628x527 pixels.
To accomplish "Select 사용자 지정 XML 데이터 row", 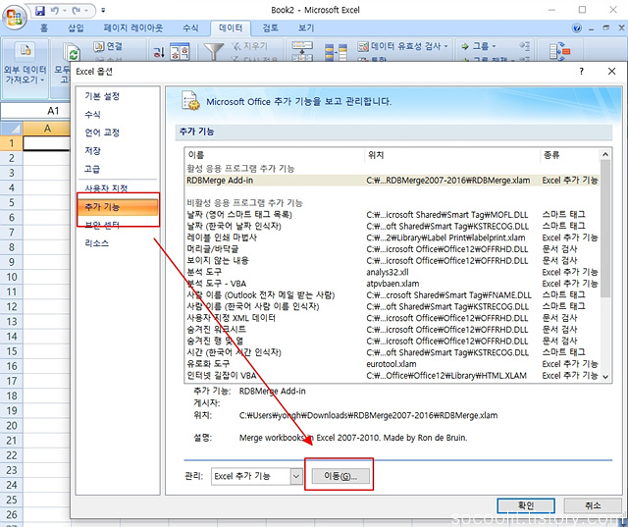I will (392, 318).
